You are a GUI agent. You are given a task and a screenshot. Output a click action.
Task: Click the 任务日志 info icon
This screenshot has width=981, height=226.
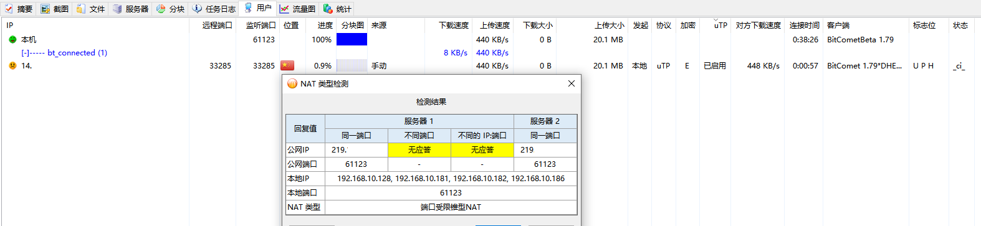click(197, 9)
